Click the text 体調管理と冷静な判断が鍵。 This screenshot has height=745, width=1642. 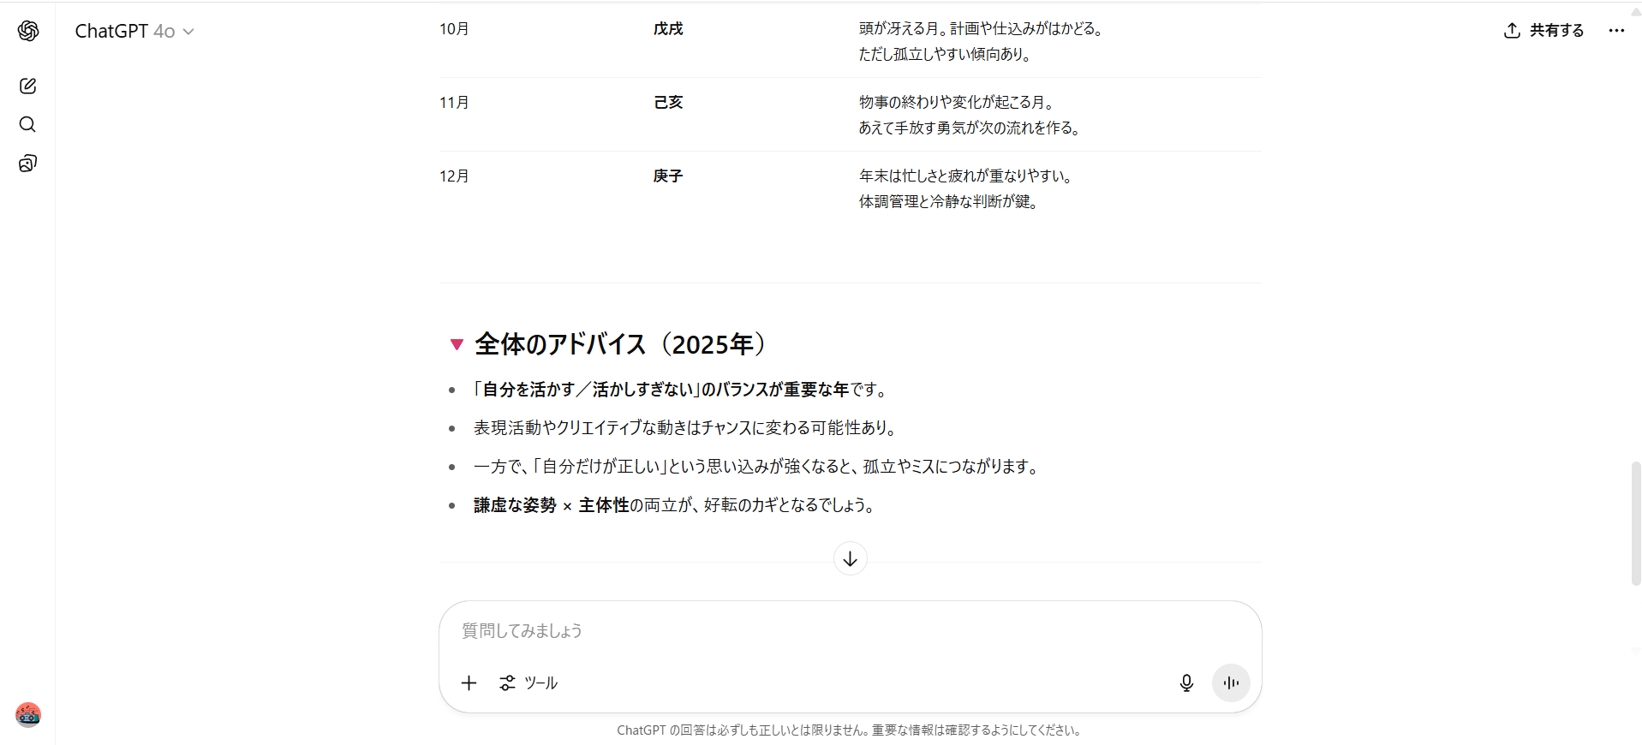(951, 202)
